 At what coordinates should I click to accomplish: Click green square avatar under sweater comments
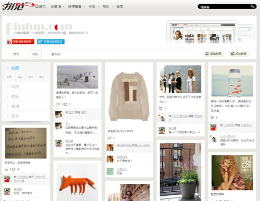(x=110, y=171)
